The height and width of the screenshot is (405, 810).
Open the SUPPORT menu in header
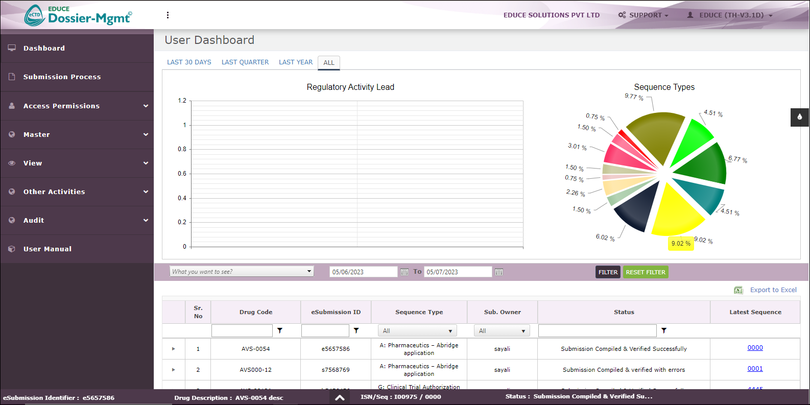(x=644, y=15)
